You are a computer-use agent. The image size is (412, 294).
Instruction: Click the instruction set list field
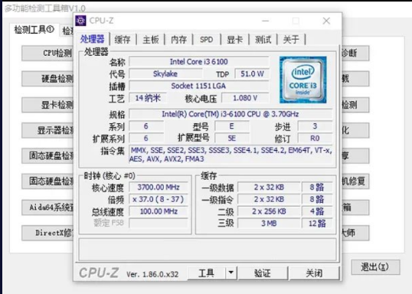pos(231,155)
